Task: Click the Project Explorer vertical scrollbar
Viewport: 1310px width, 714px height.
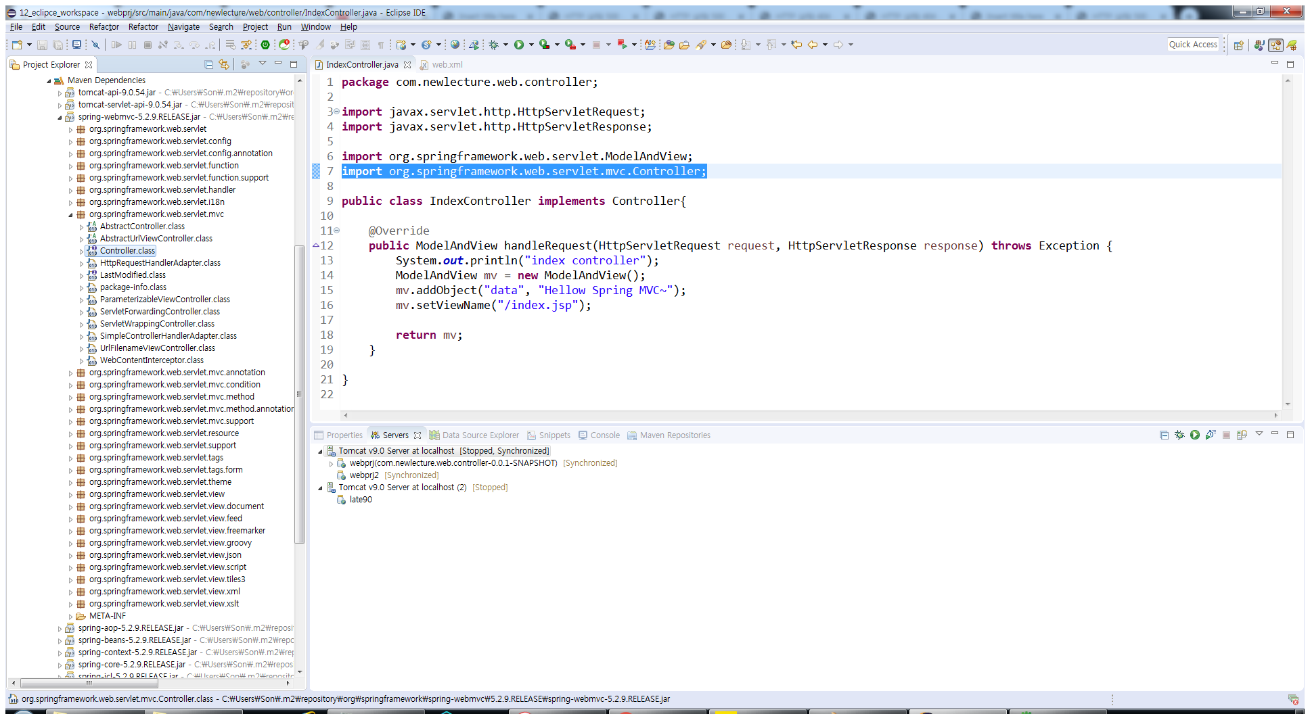Action: pos(299,394)
